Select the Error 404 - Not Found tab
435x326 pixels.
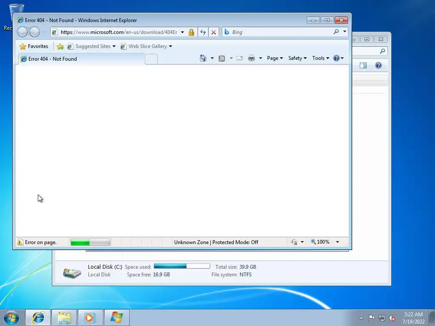(82, 59)
